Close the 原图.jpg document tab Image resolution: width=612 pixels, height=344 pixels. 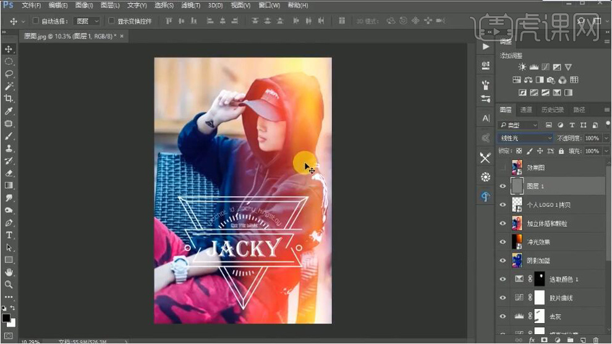[x=122, y=36]
